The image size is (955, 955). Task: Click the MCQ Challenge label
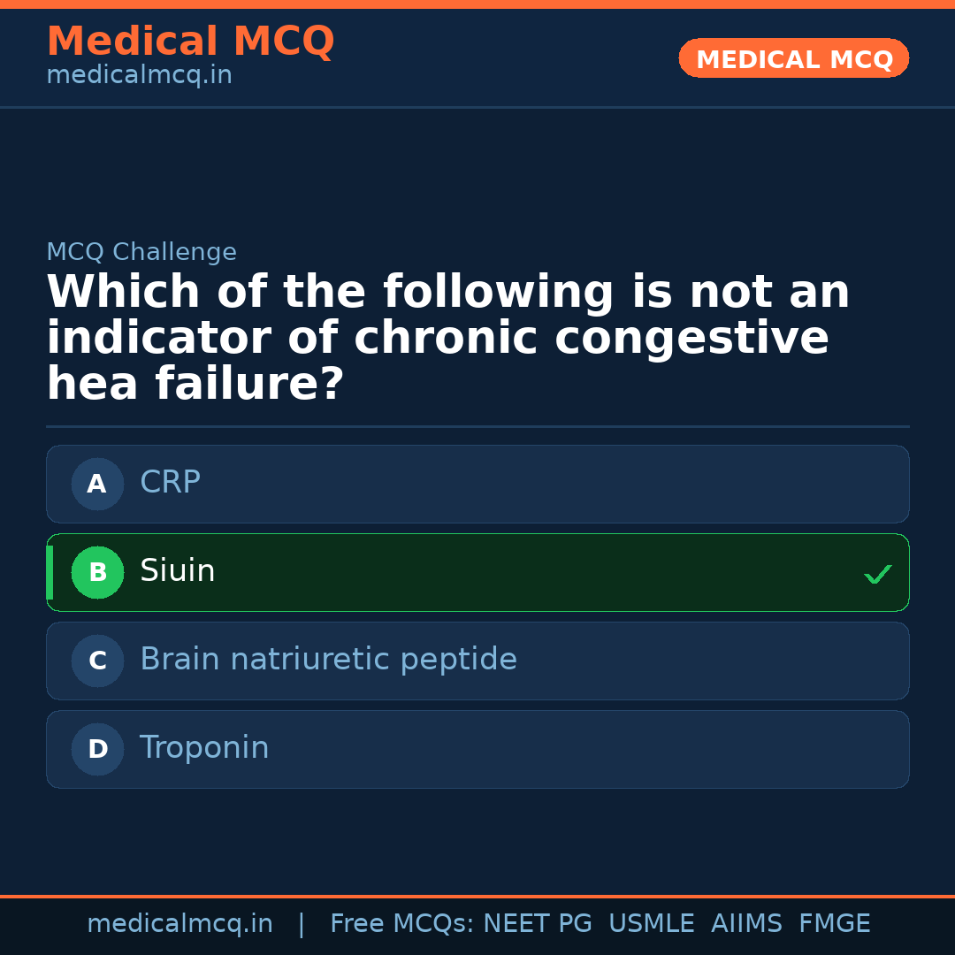point(141,253)
